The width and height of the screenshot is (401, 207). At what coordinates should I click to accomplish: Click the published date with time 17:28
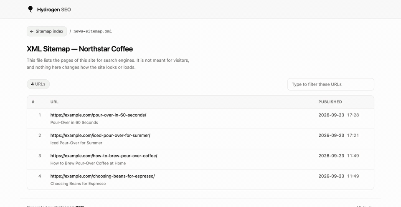[x=339, y=115]
